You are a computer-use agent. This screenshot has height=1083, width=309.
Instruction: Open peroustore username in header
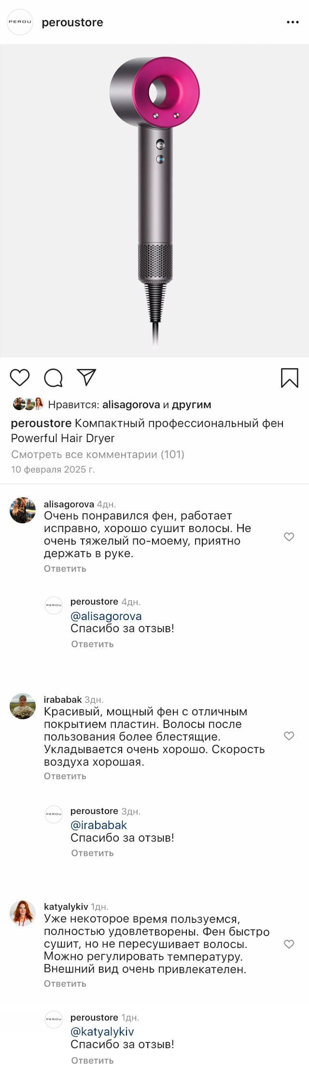(72, 22)
